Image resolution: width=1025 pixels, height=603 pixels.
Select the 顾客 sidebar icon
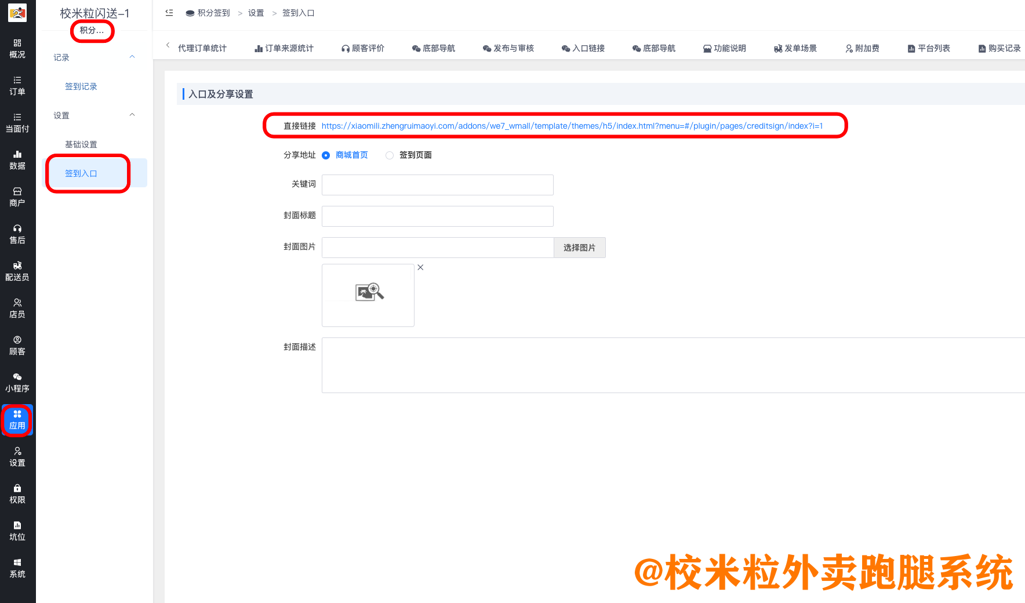click(17, 345)
